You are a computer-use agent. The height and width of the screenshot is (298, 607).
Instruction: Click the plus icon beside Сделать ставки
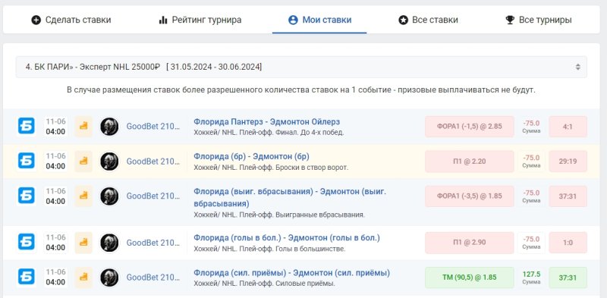pyautogui.click(x=36, y=20)
